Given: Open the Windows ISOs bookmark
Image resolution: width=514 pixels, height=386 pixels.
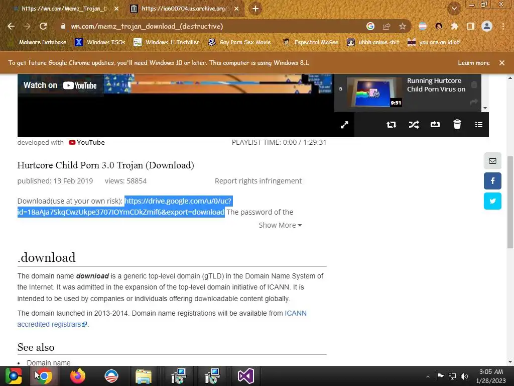Looking at the screenshot, I should (x=100, y=42).
